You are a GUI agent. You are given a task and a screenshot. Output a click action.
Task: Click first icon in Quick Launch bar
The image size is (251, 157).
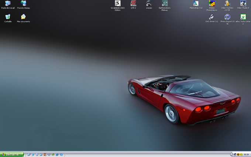[29, 154]
